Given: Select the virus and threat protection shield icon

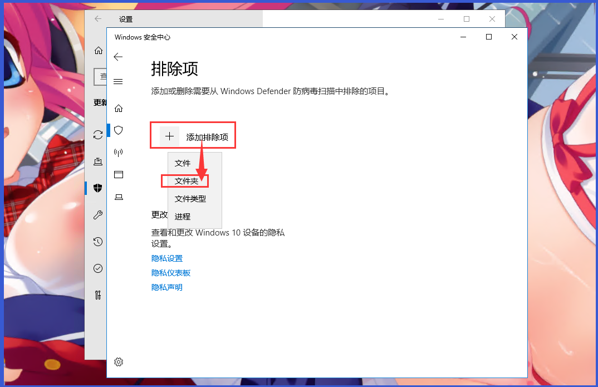Looking at the screenshot, I should pos(118,130).
